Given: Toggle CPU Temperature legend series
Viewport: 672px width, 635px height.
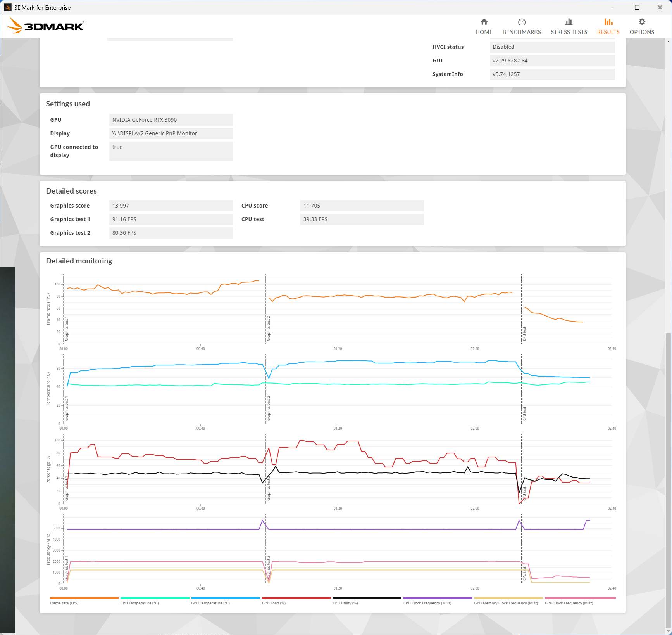Looking at the screenshot, I should point(140,603).
